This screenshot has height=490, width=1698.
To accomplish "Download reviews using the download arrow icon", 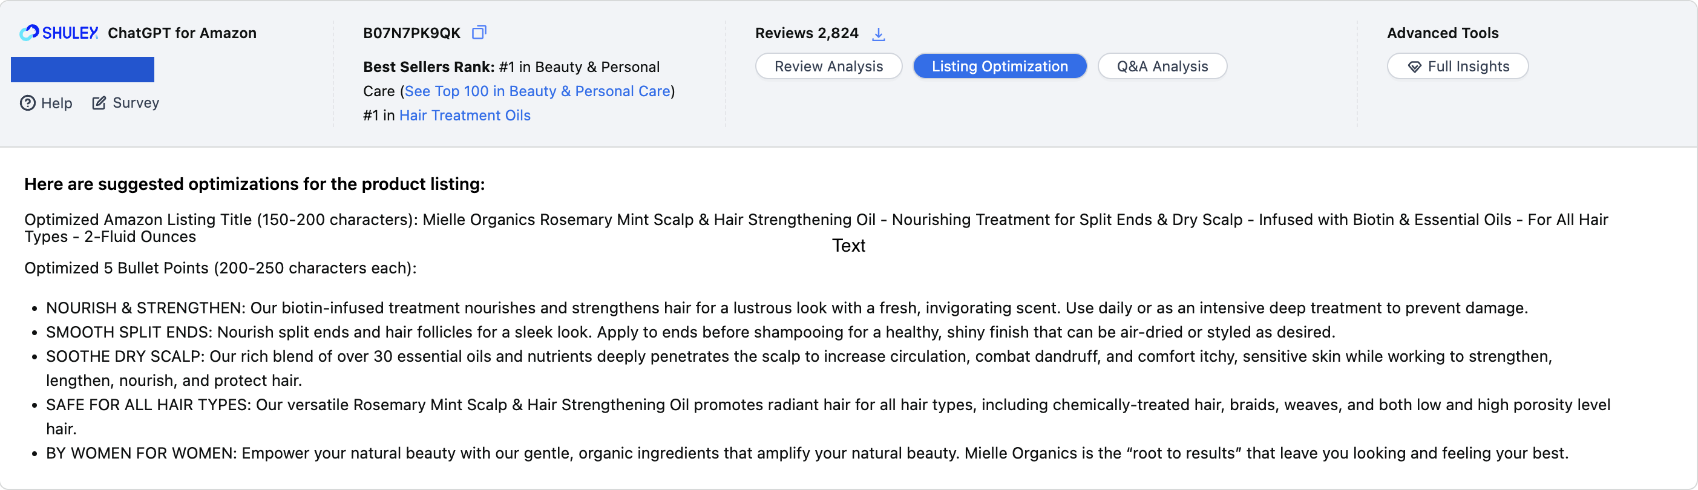I will (x=878, y=34).
